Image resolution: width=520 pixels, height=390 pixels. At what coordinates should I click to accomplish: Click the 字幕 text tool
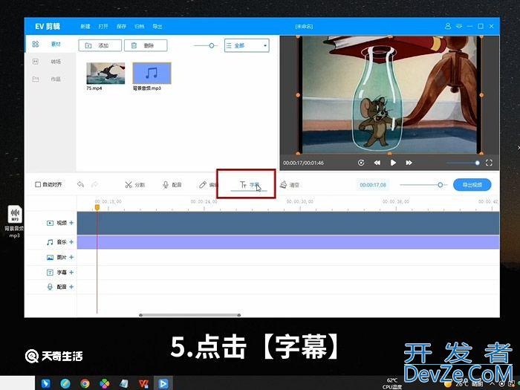pyautogui.click(x=250, y=185)
